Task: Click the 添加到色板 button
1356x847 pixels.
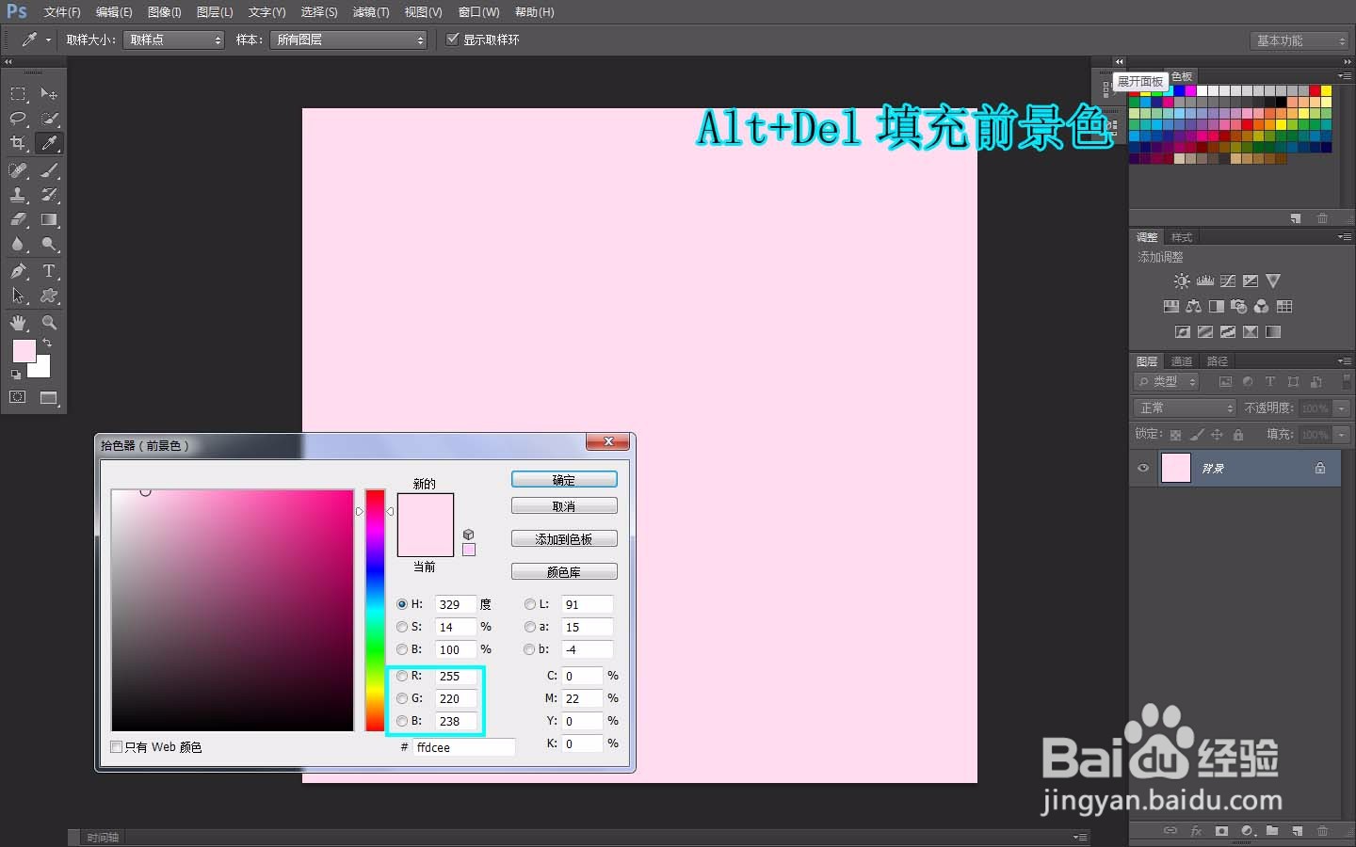Action: 563,538
